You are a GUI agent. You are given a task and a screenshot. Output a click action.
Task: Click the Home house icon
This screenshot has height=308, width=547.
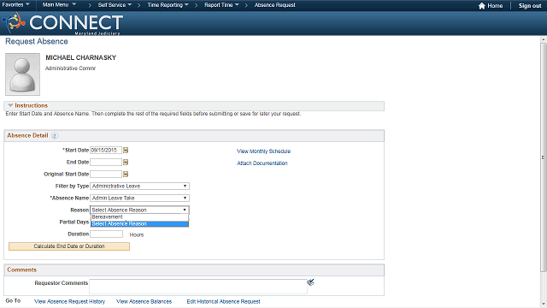click(x=482, y=6)
